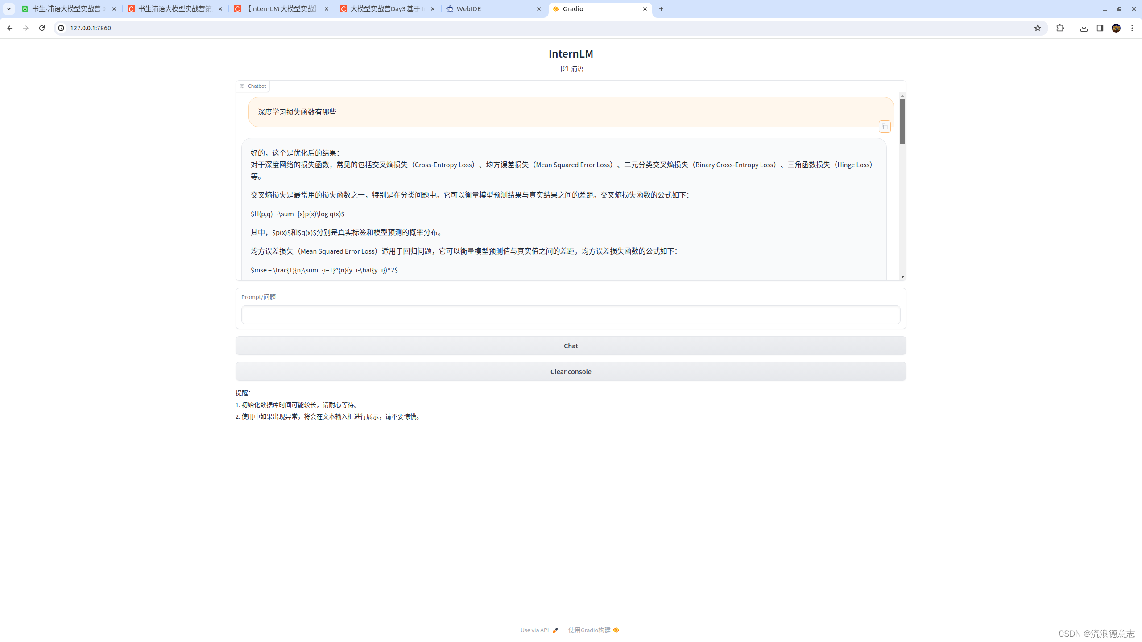Image resolution: width=1142 pixels, height=642 pixels.
Task: Close the 大模型实战营Day3 tab
Action: tap(433, 9)
